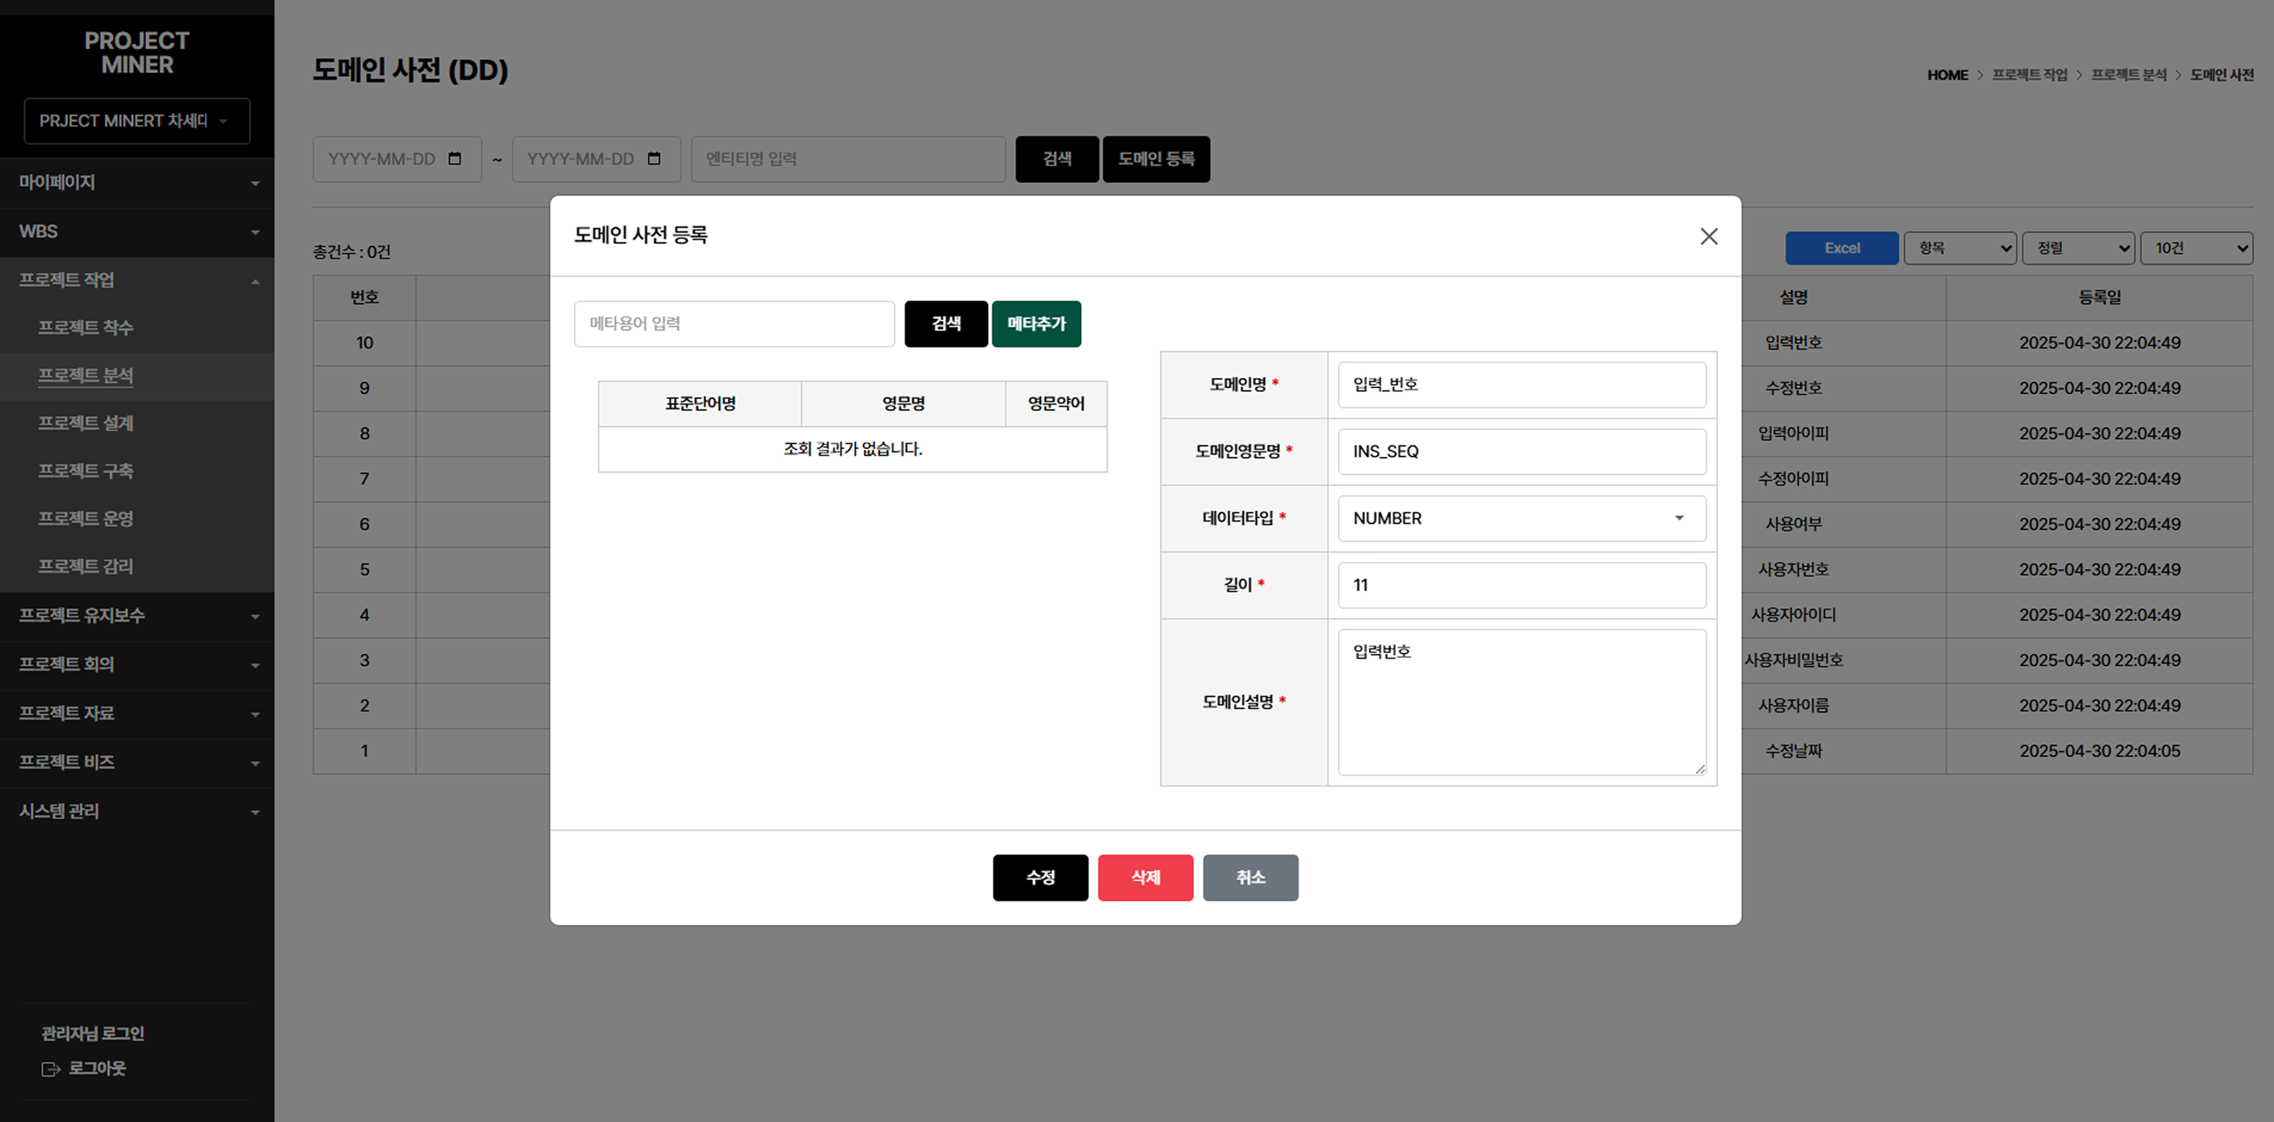Click the 취소 button in dialog
The height and width of the screenshot is (1122, 2274).
(1250, 877)
